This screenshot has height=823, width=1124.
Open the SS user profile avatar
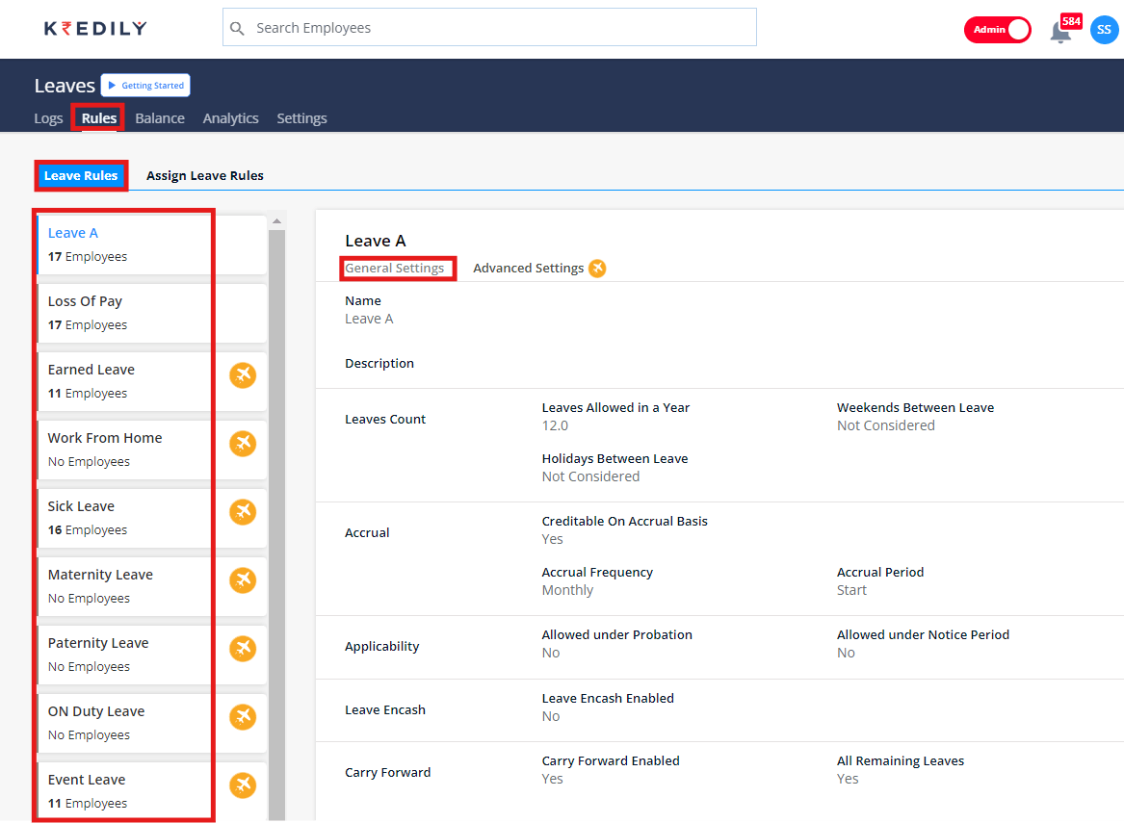[x=1104, y=30]
